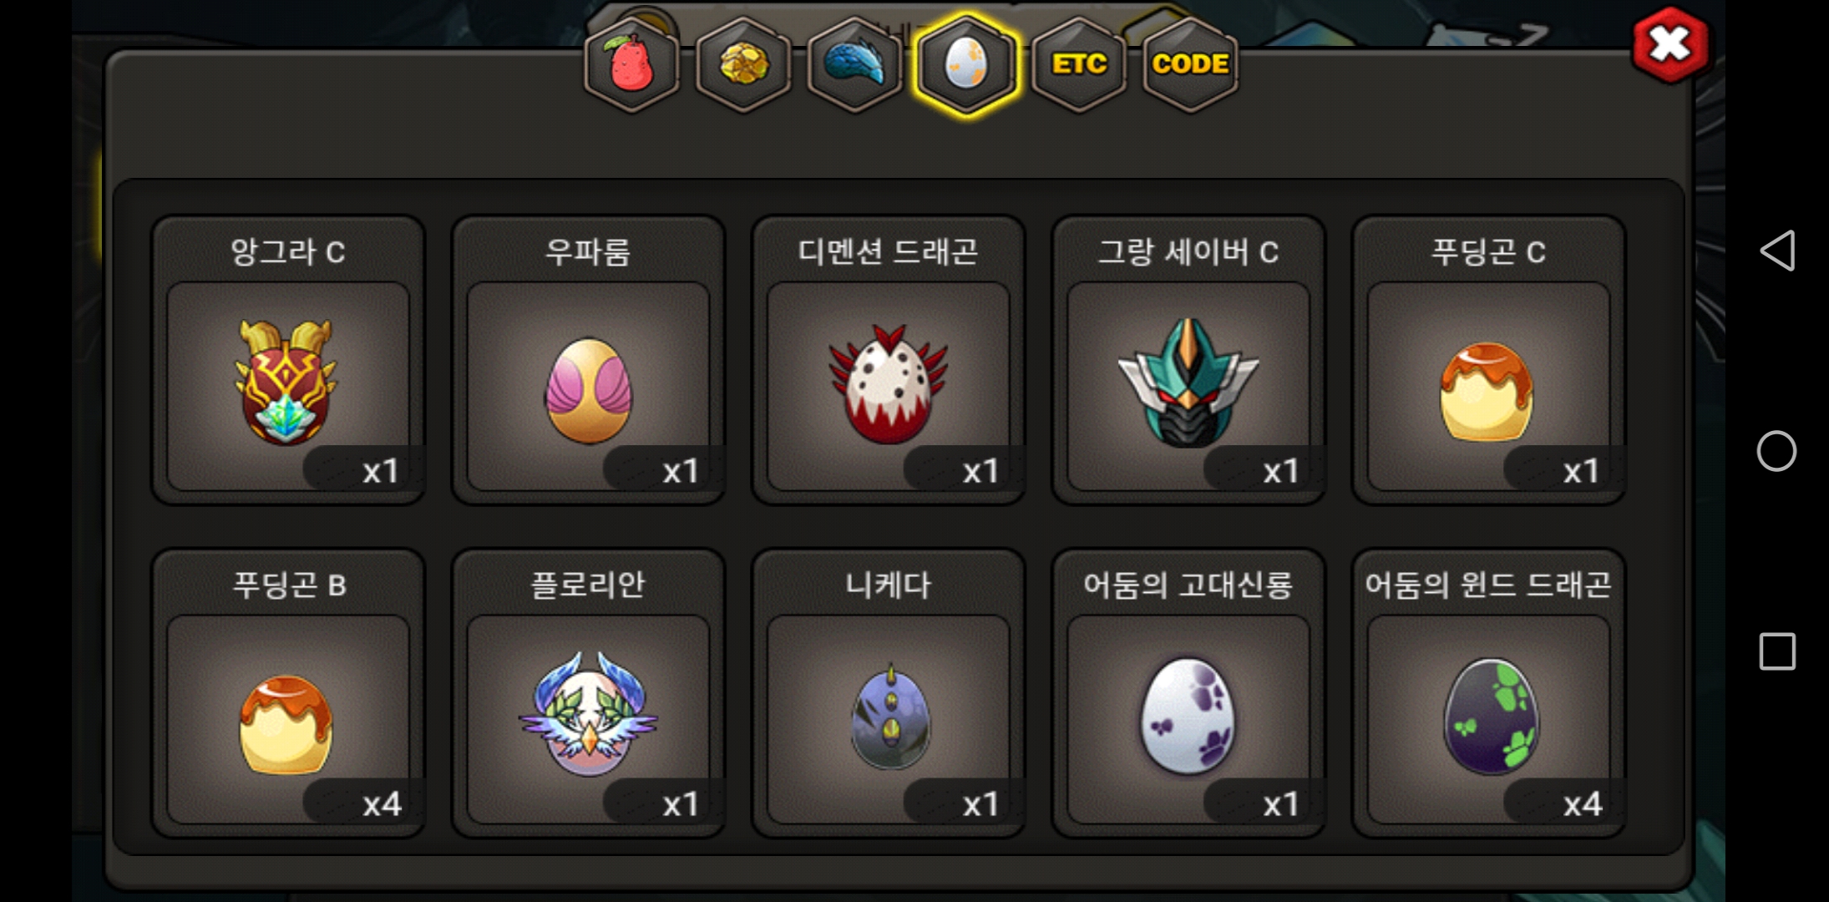
Task: Choose the 디멘션 드래곤 egg
Action: pyautogui.click(x=889, y=361)
